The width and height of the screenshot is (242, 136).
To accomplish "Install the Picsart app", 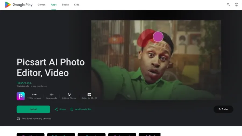I will click(33, 109).
